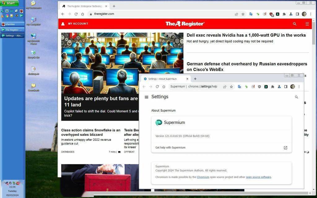This screenshot has width=317, height=198.
Task: Open profile avatar in Settings window
Action: (x=292, y=87)
